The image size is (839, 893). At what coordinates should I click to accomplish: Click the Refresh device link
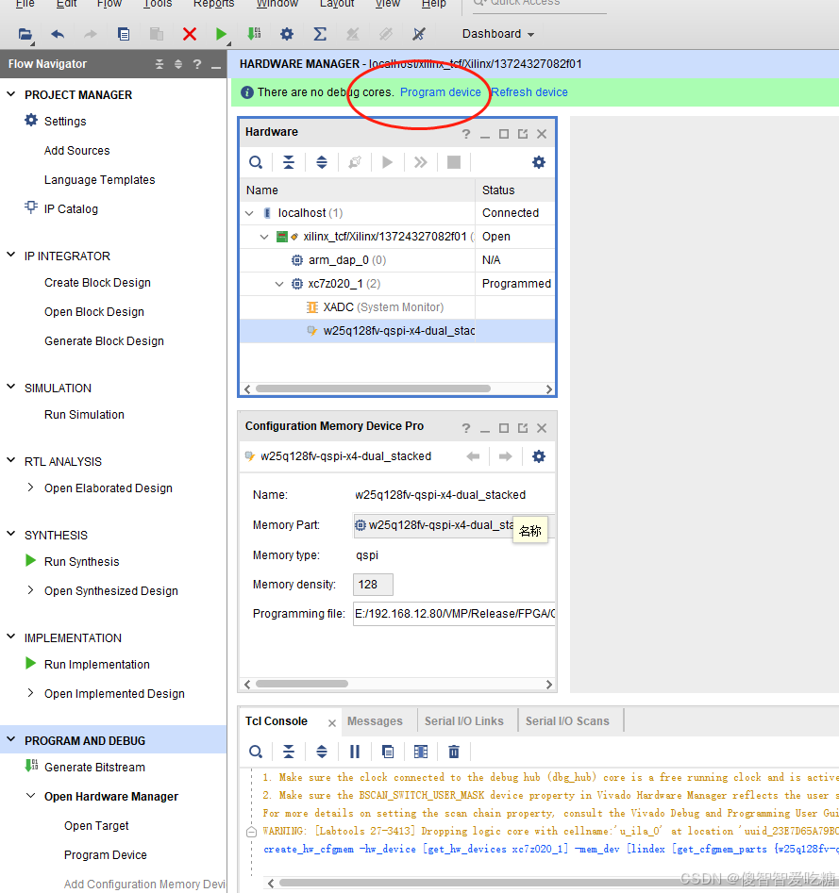(529, 92)
